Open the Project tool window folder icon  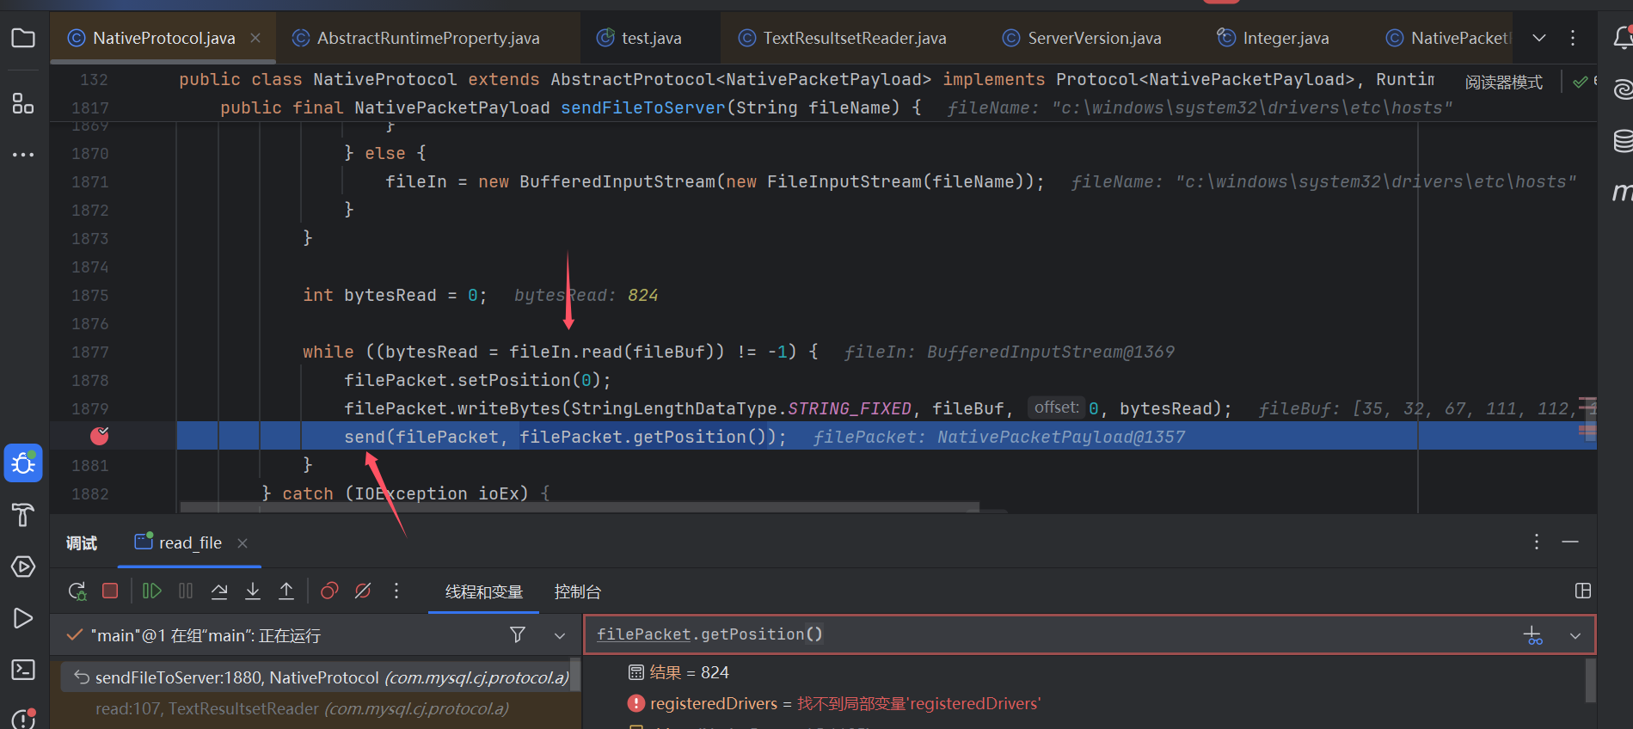click(x=23, y=38)
